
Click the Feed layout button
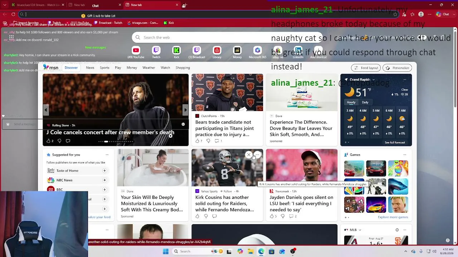click(366, 68)
